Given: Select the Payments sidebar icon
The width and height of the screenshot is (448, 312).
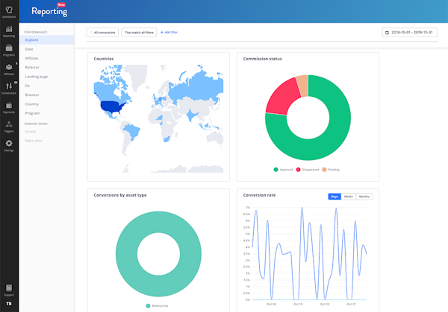Looking at the screenshot, I should pyautogui.click(x=9, y=107).
